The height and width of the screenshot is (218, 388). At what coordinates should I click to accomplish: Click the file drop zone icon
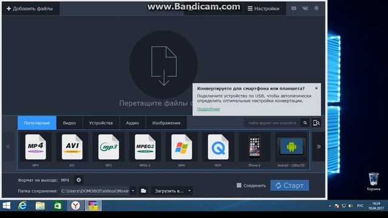(x=164, y=65)
